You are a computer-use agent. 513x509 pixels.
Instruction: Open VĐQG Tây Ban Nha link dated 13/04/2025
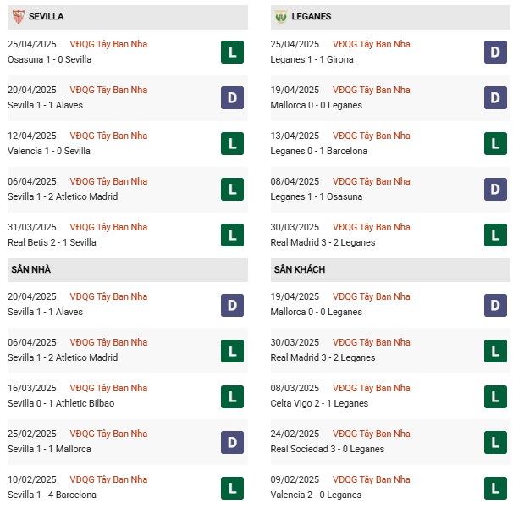[x=372, y=136]
